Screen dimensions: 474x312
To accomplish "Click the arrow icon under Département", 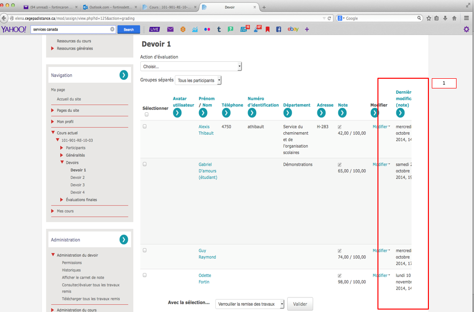I will pos(287,113).
